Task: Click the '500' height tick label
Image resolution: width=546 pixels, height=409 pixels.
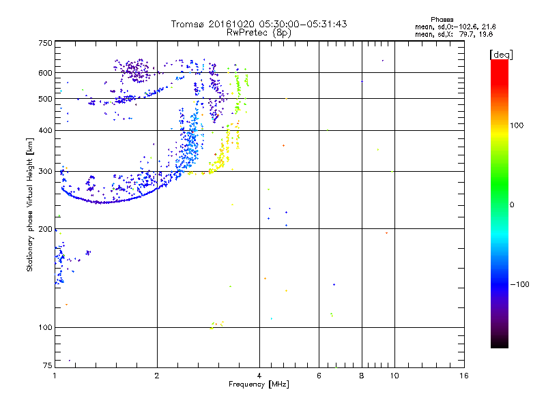Action: (45, 99)
